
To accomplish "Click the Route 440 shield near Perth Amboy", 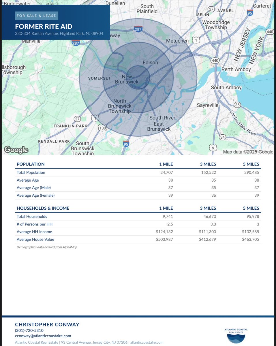I will pyautogui.click(x=215, y=61).
